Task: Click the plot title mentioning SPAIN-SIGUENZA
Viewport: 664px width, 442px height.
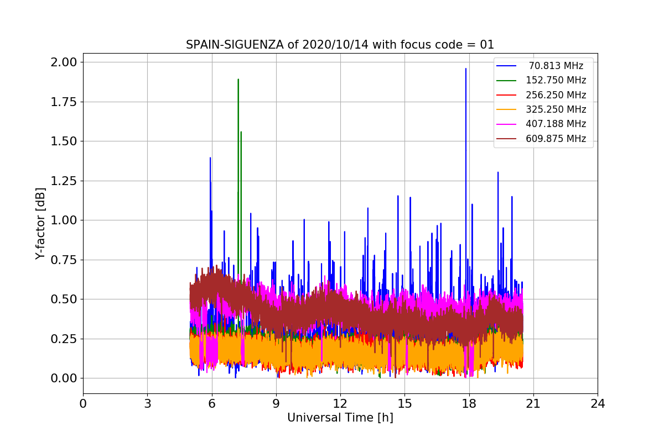Action: 340,45
